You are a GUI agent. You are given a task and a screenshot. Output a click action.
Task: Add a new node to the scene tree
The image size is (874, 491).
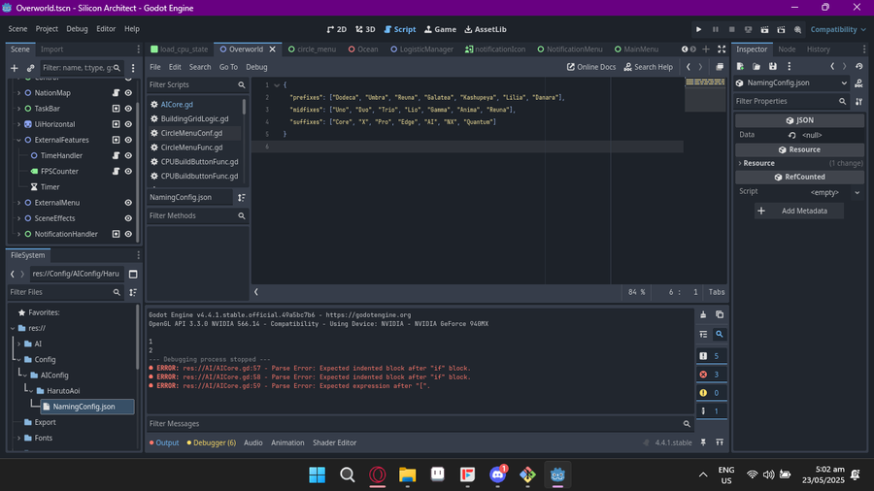tap(14, 68)
